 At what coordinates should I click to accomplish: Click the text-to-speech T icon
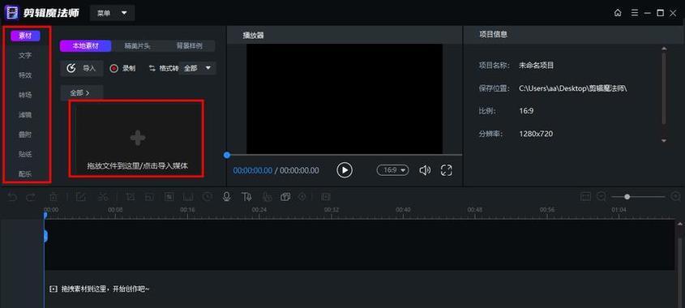tap(246, 197)
